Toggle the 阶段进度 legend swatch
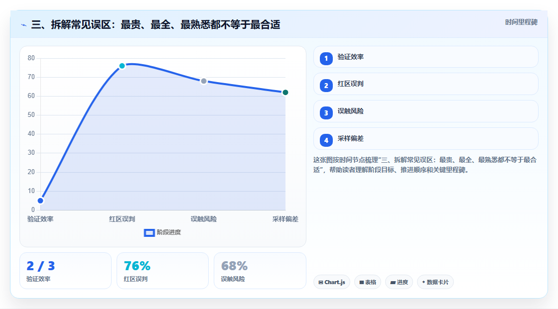Screen dimensions: 558x309 (x=149, y=232)
